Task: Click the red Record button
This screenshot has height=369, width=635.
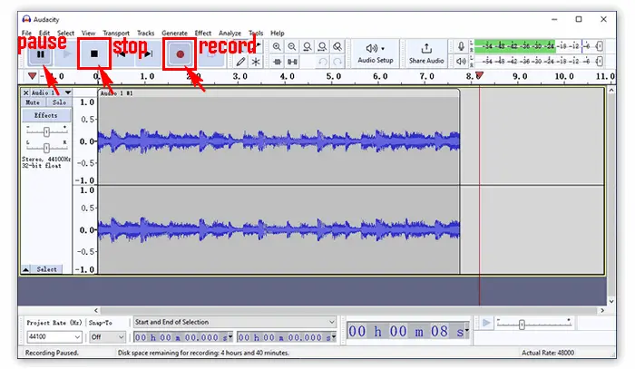Action: 180,53
